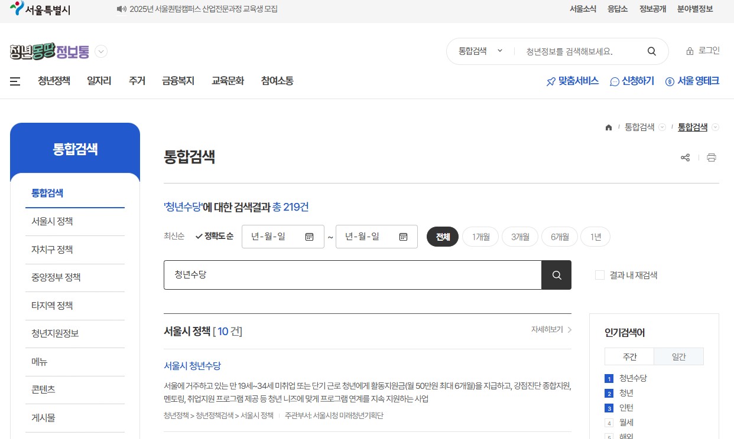This screenshot has height=439, width=734.
Task: Click the main search field containing 청년수당
Action: (x=353, y=275)
